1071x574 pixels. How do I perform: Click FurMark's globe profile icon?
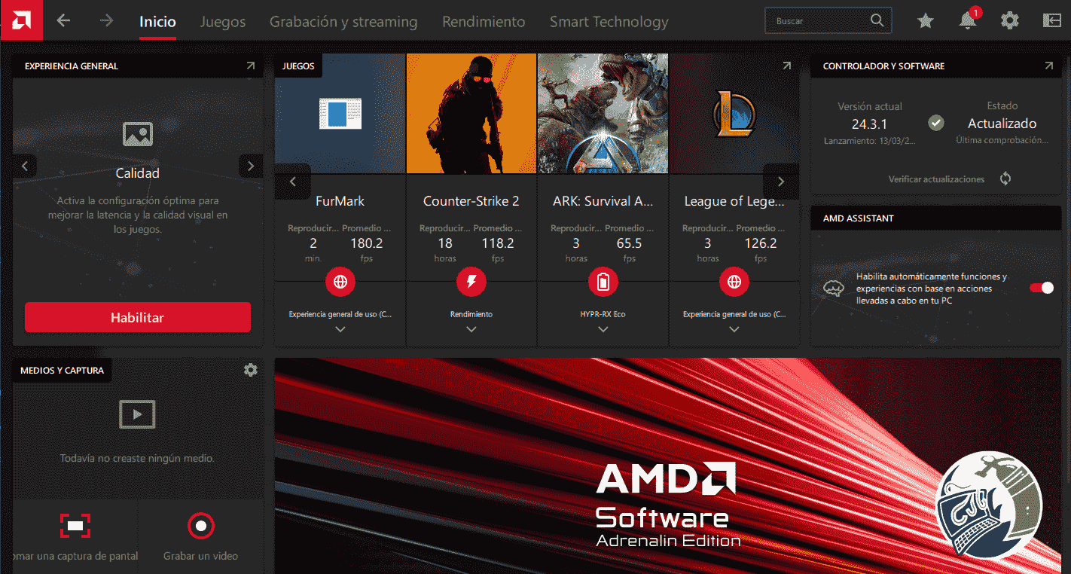340,282
